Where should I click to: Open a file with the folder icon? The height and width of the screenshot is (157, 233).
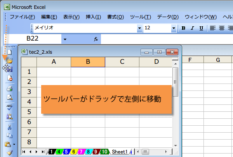tap(10, 61)
